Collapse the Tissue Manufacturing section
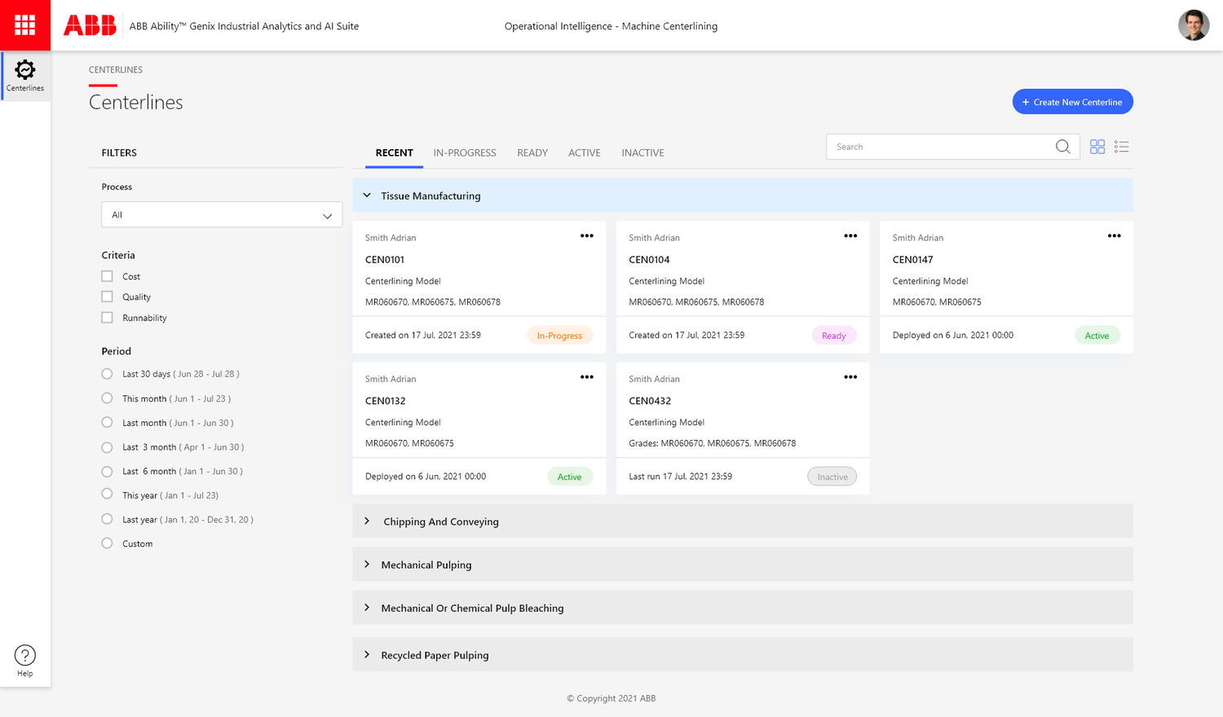The height and width of the screenshot is (717, 1223). point(366,196)
